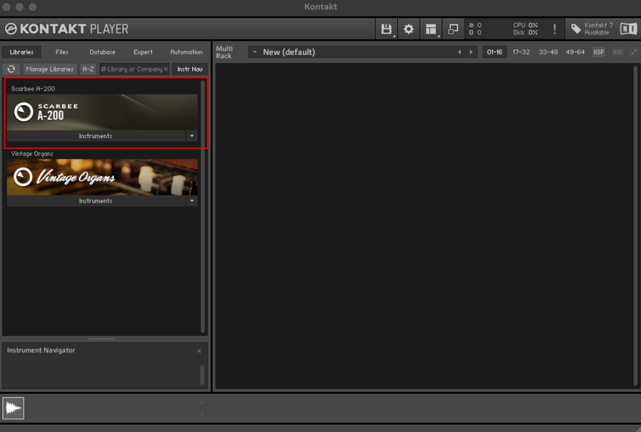
Task: Switch to the Files tab
Action: click(x=62, y=52)
